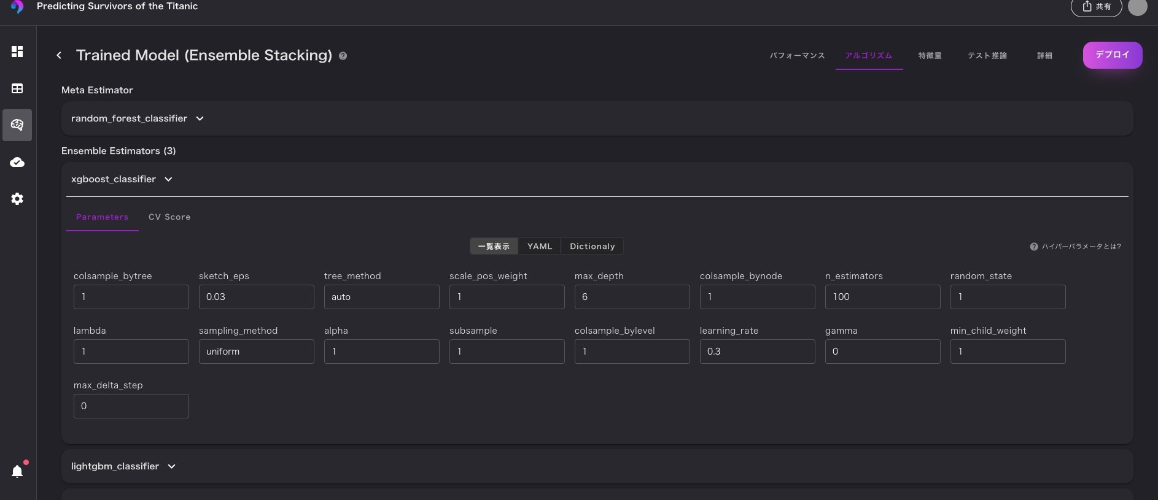
Task: Expand the lightgbm_classifier section
Action: (x=597, y=466)
